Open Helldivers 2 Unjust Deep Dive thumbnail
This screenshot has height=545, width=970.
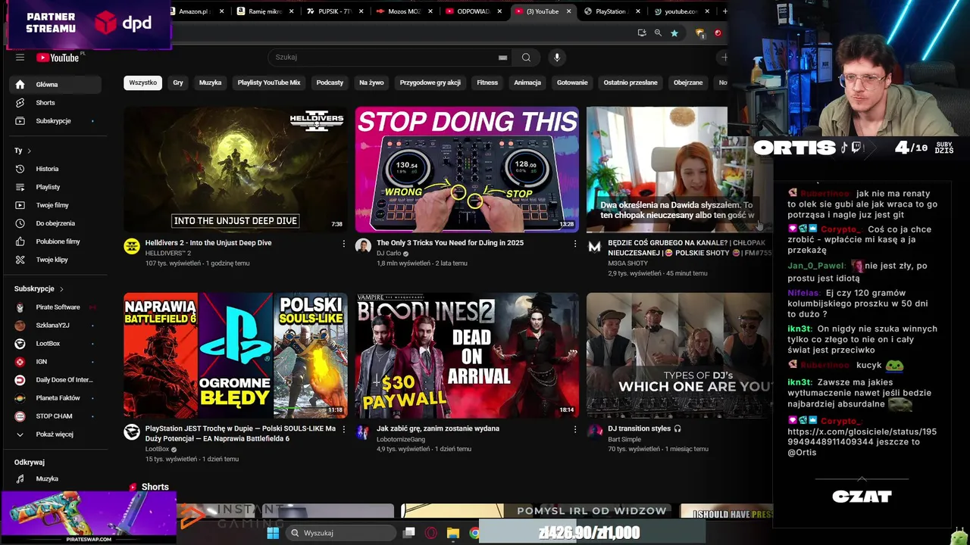click(x=236, y=170)
